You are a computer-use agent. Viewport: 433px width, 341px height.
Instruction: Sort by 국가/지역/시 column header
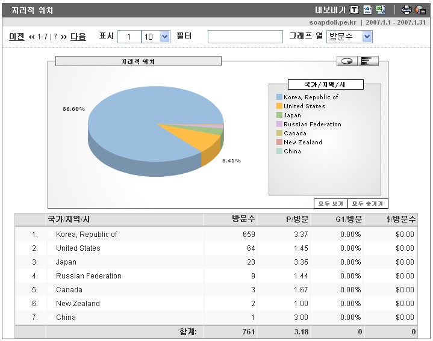pos(69,220)
